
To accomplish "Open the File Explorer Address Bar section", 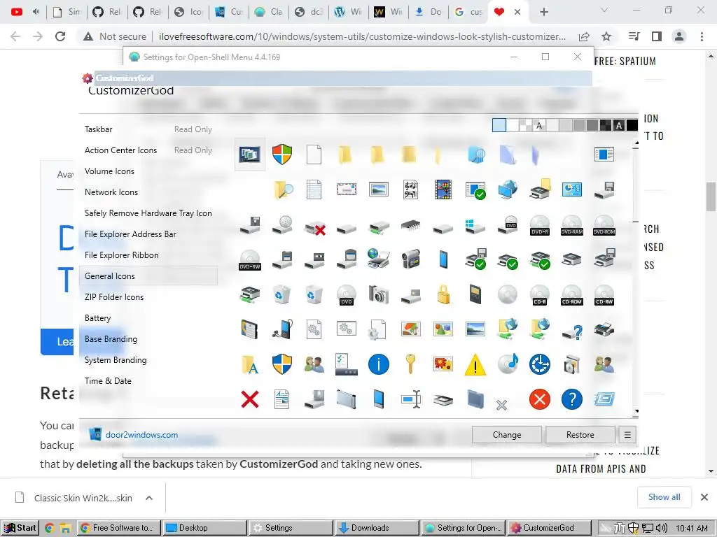I will [x=148, y=234].
